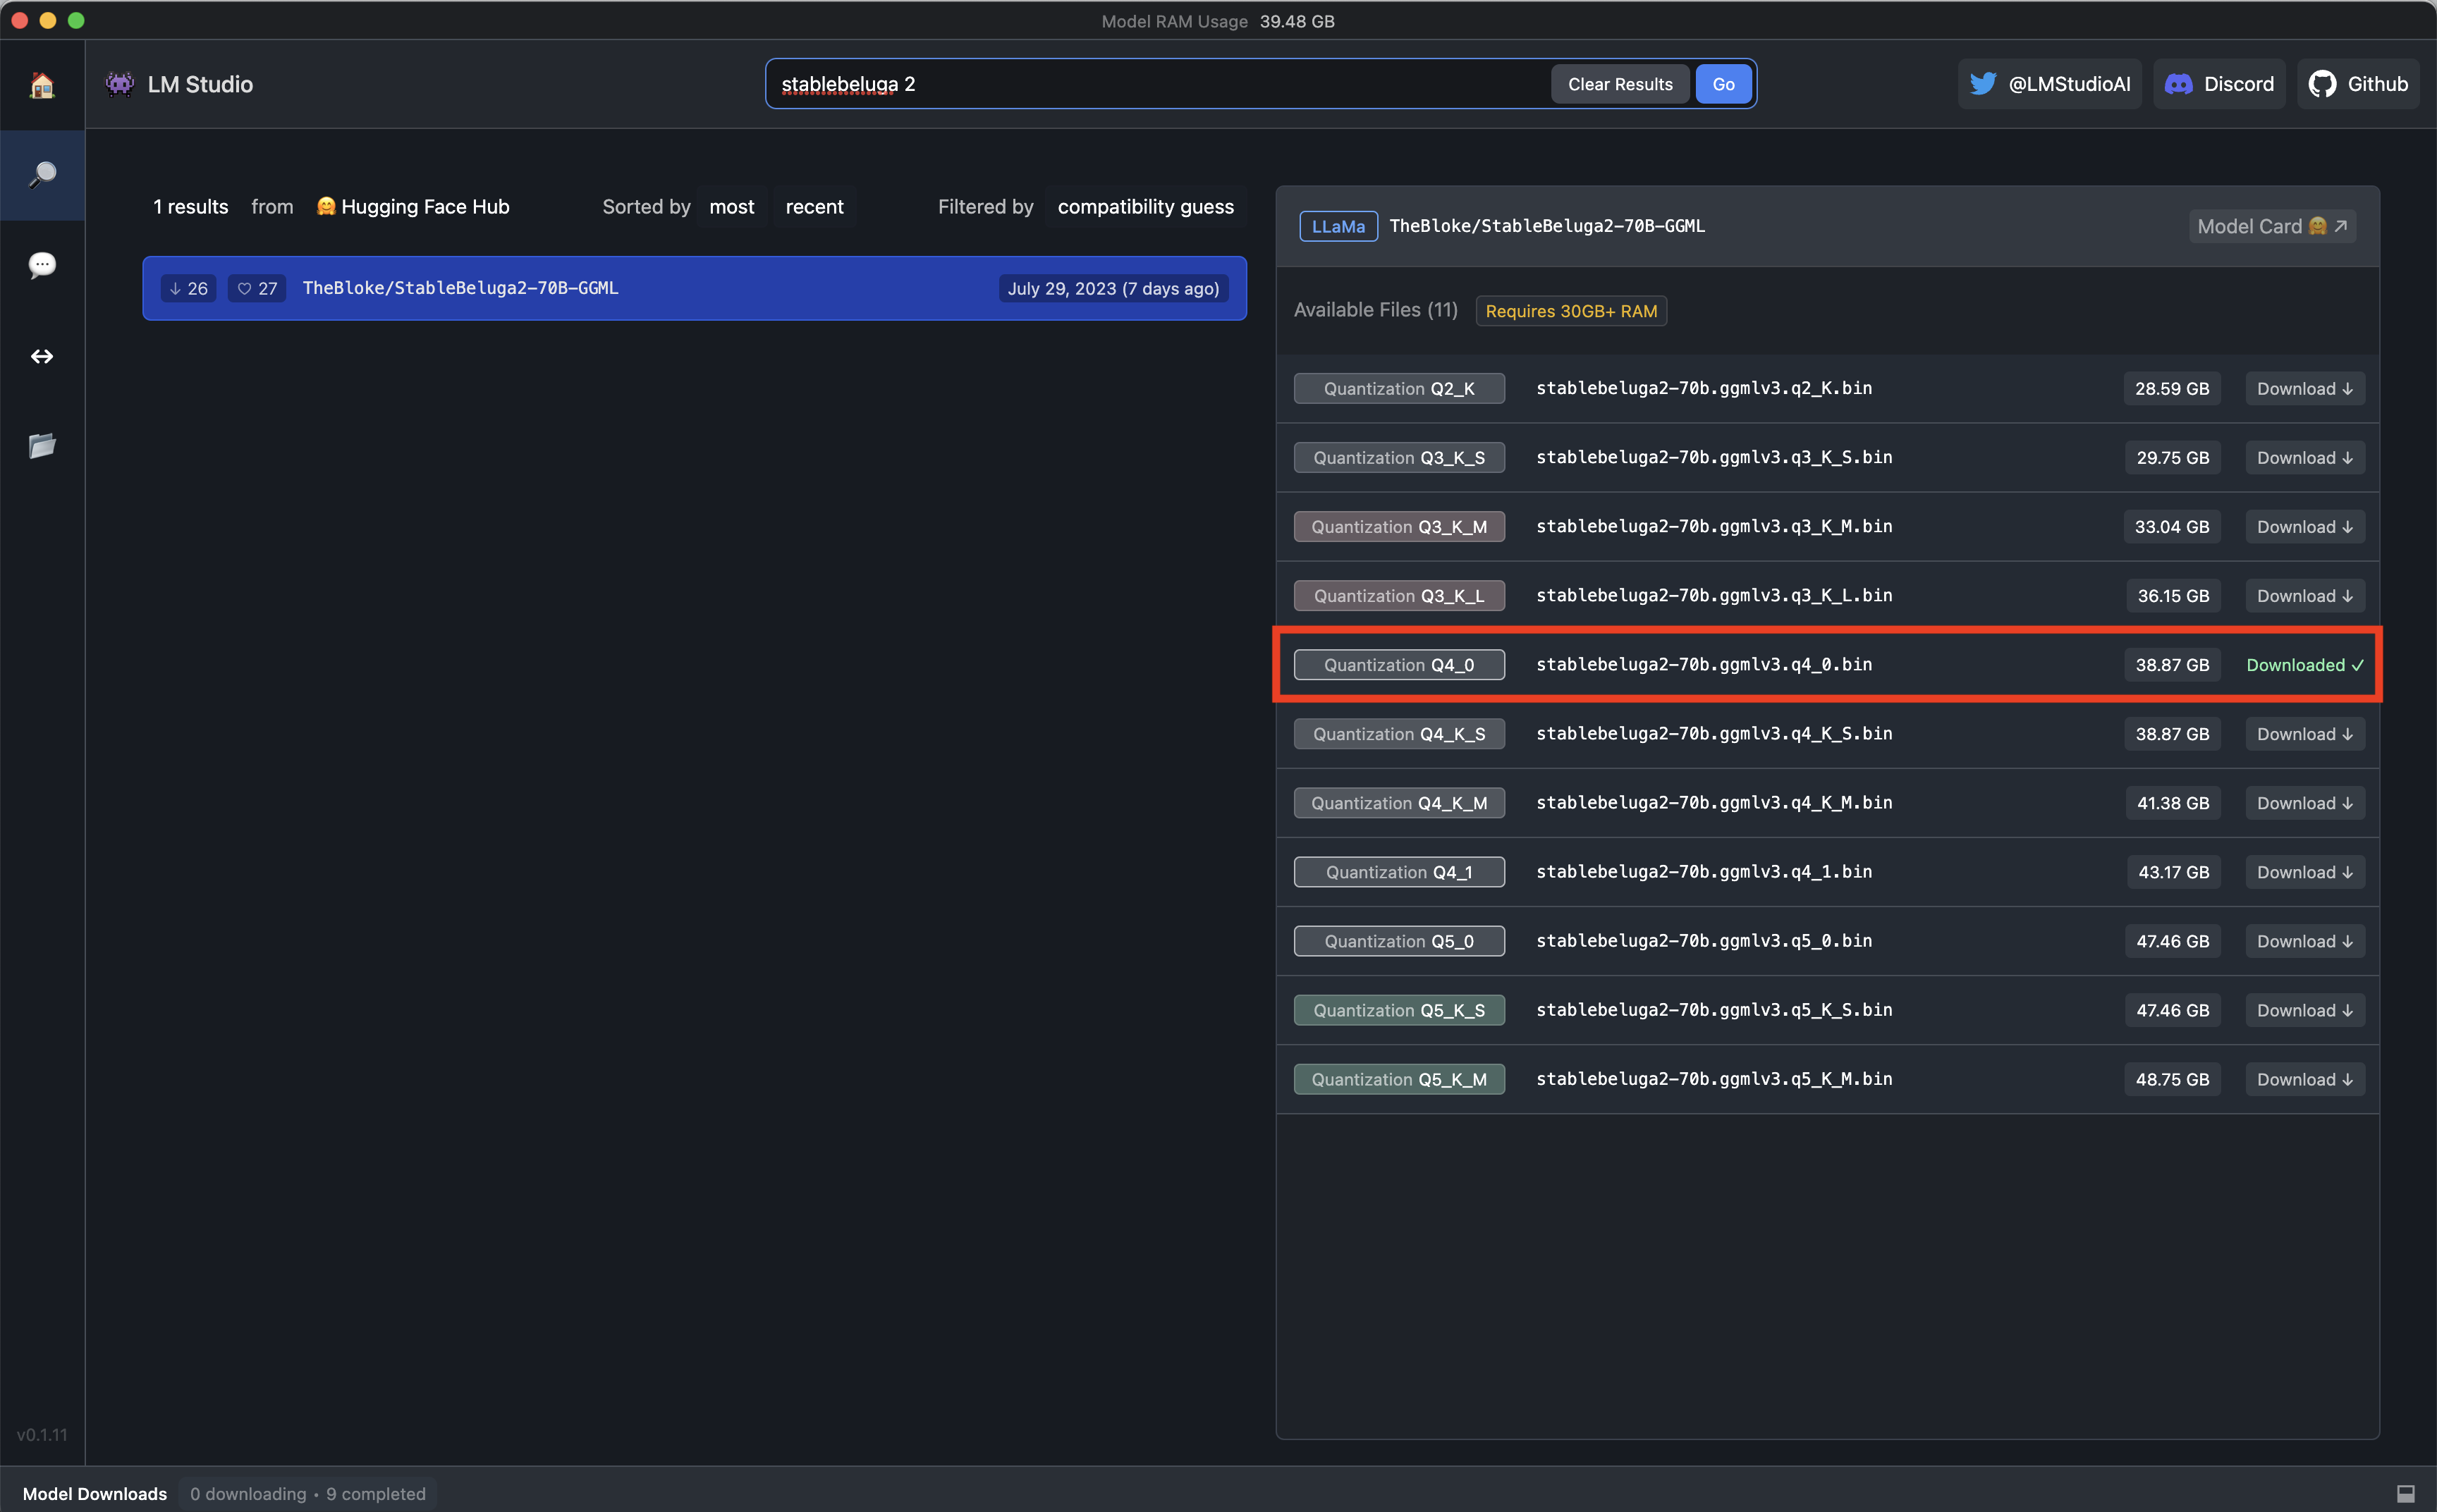
Task: Download the q3_K_M.bin model file
Action: 2304,527
